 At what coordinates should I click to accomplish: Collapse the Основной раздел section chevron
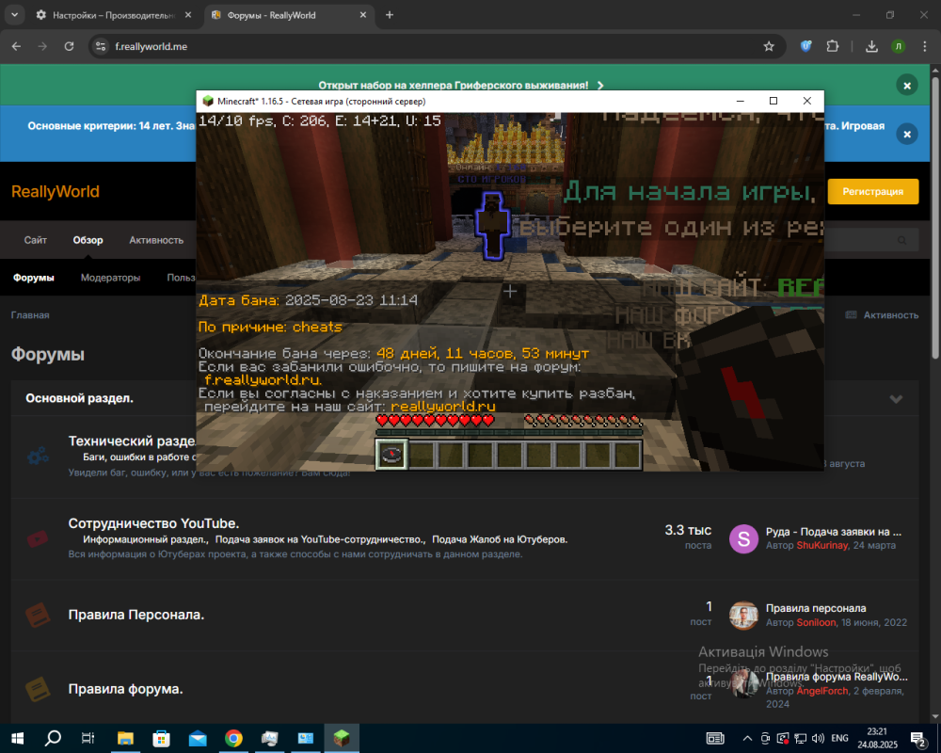(896, 399)
